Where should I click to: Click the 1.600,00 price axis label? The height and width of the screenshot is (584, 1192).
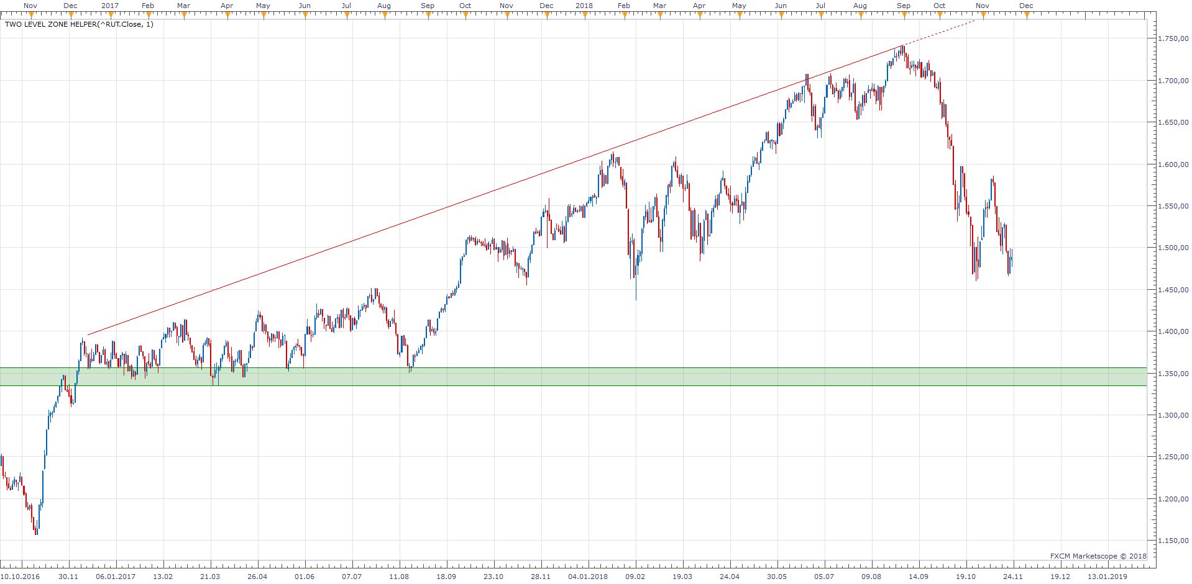pyautogui.click(x=1173, y=164)
